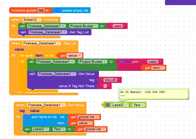Click the purple bar at top right corner

click(x=180, y=2)
